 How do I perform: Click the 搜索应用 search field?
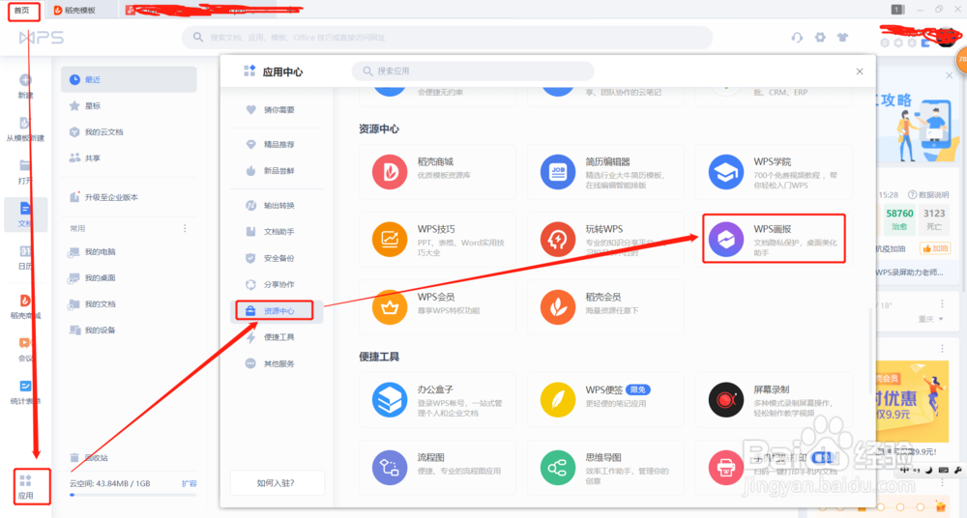(x=473, y=71)
